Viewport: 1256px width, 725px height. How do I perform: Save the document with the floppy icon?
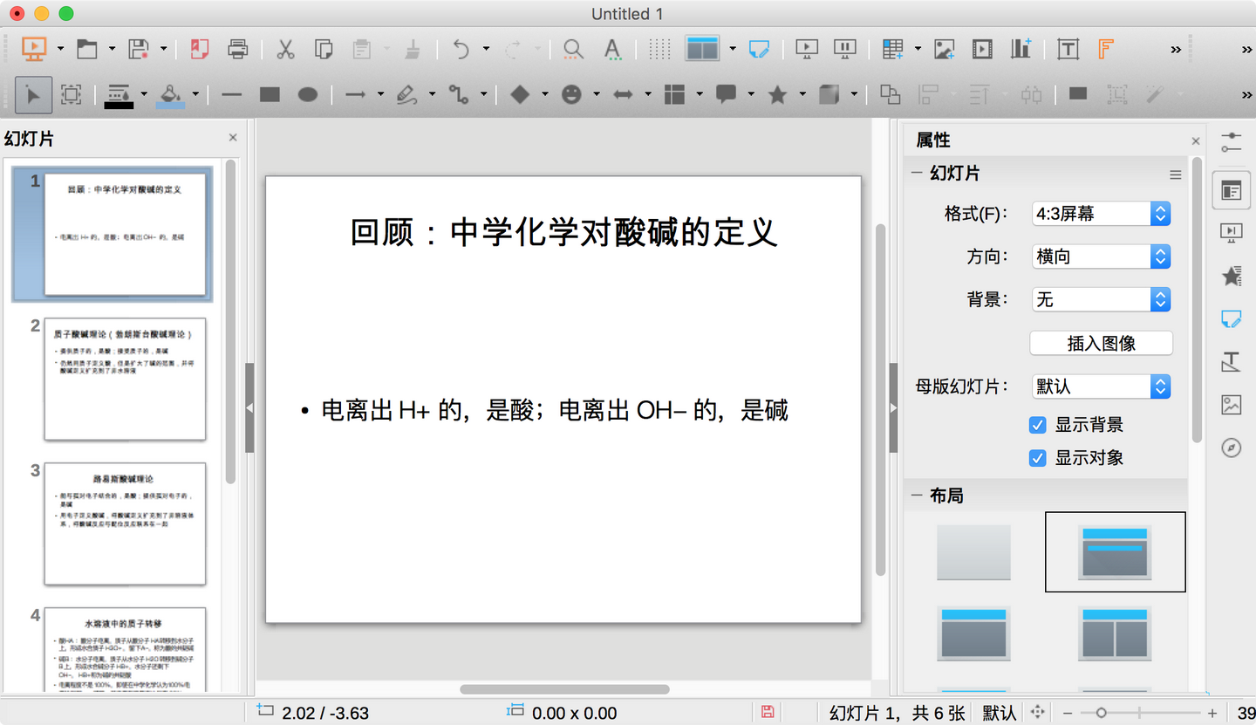pyautogui.click(x=138, y=49)
